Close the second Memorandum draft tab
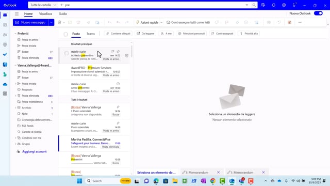Image resolution: width=330 pixels, height=186 pixels. coord(263,172)
